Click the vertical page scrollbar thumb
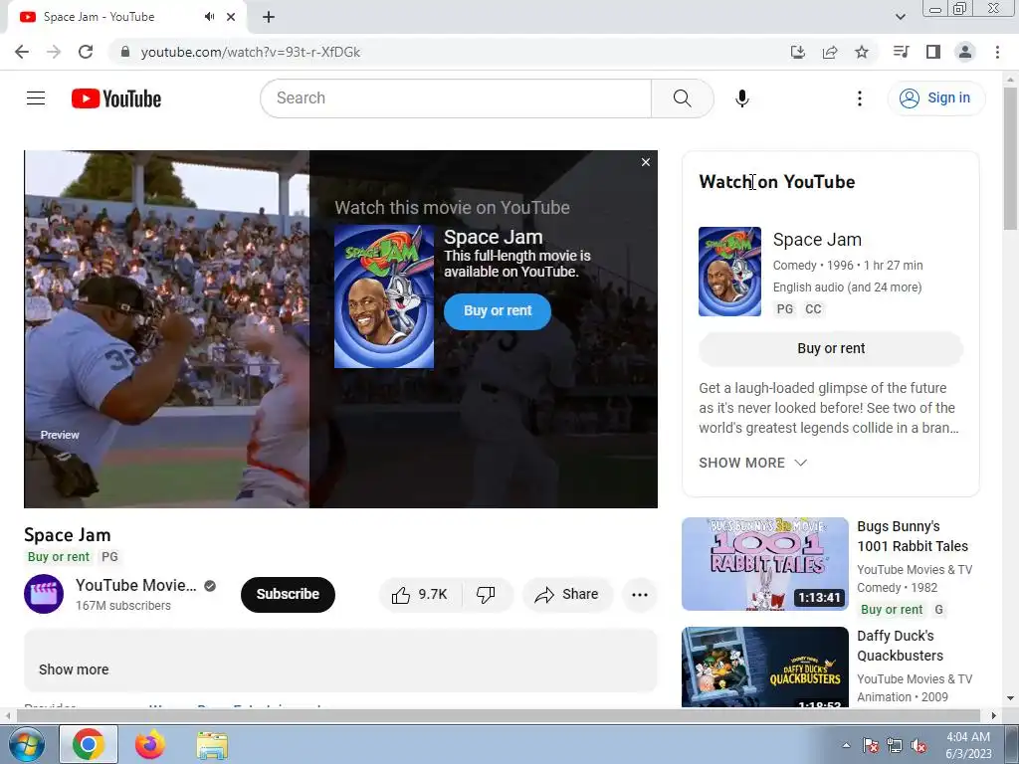 pyautogui.click(x=1010, y=158)
